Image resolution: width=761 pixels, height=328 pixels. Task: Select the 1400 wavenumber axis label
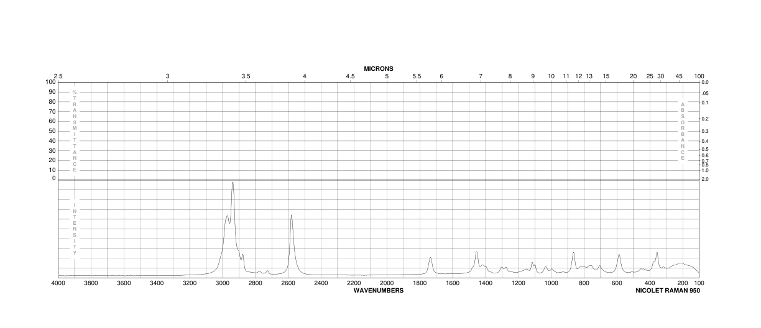pyautogui.click(x=486, y=283)
